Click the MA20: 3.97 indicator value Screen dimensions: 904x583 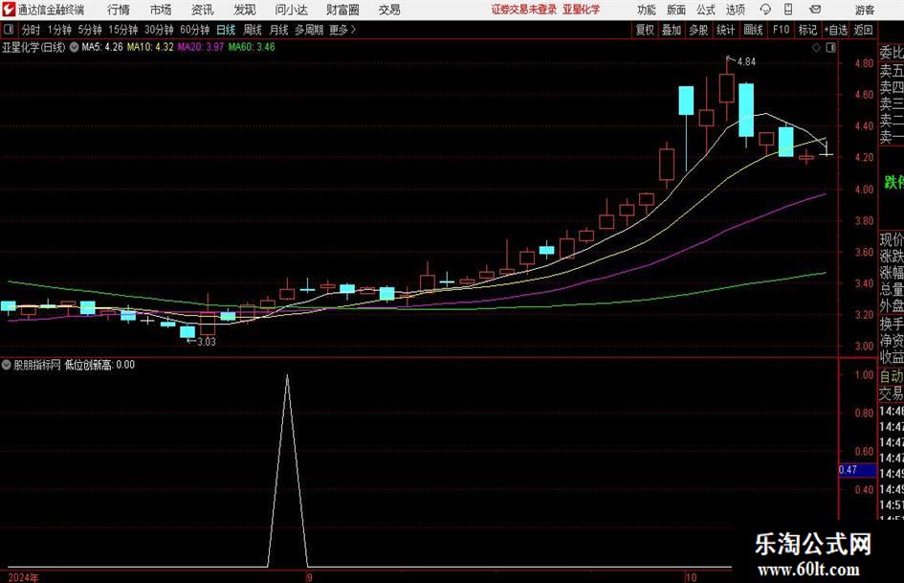(201, 47)
